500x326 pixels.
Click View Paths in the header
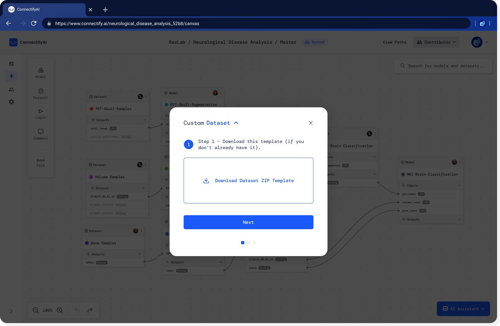[x=394, y=42]
